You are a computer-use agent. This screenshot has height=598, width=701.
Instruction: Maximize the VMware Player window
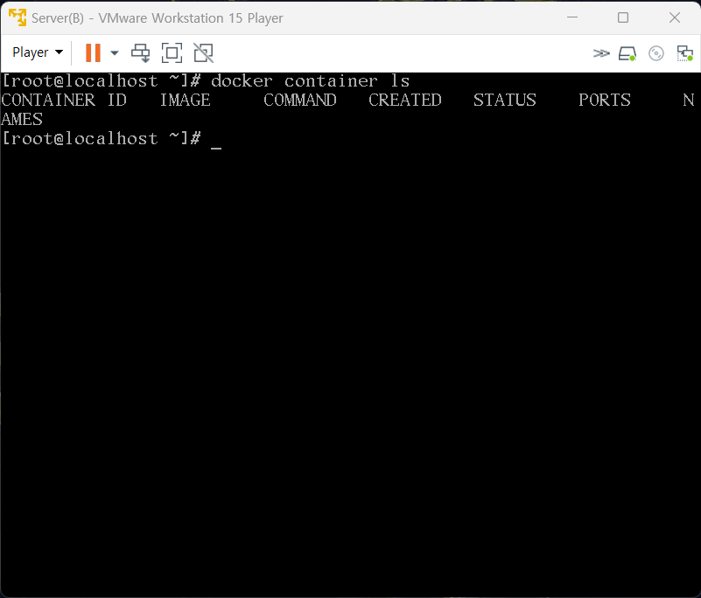[623, 17]
